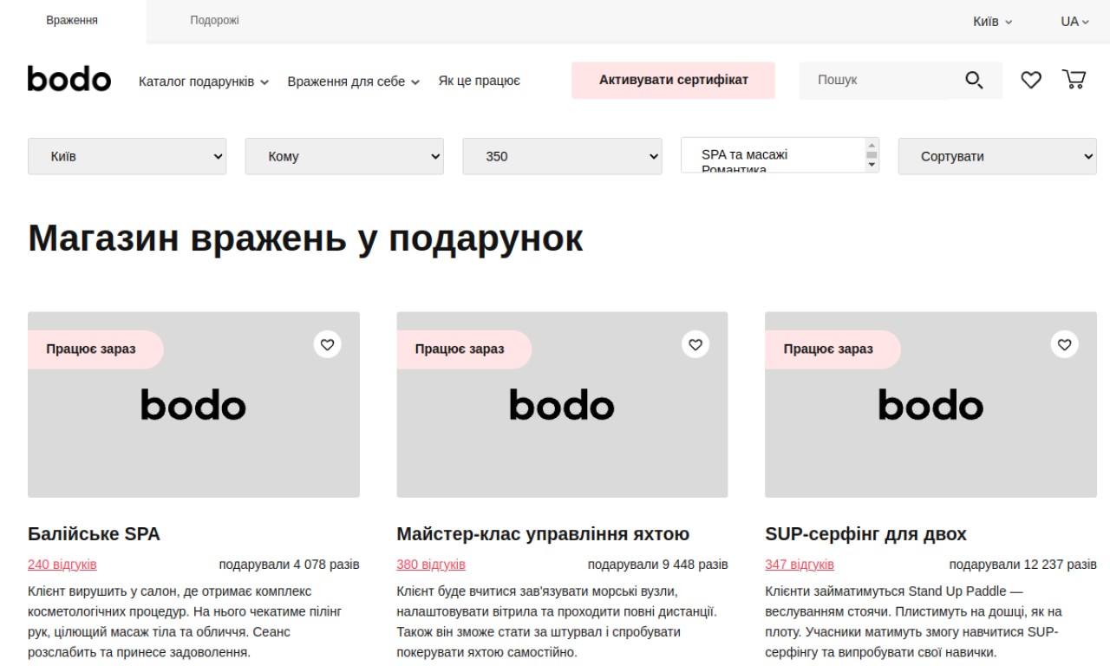Open the wishlist heart icon in header
Image resolution: width=1110 pixels, height=666 pixels.
pos(1030,81)
